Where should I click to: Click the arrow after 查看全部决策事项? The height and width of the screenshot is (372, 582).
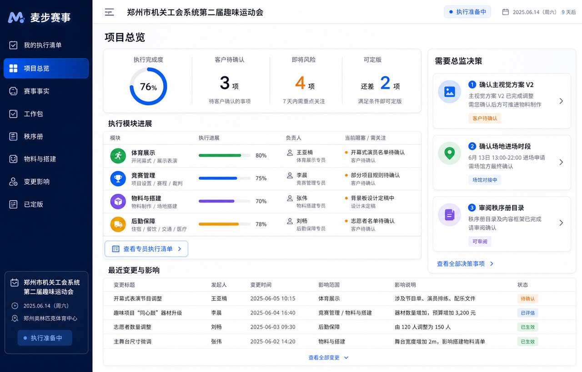492,264
